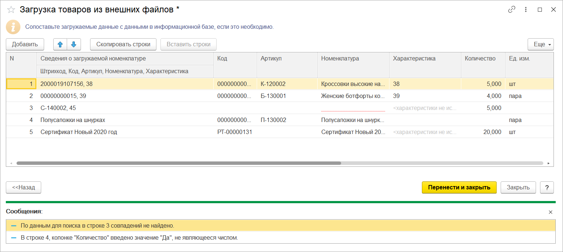Click the copy link chain icon

(x=512, y=10)
